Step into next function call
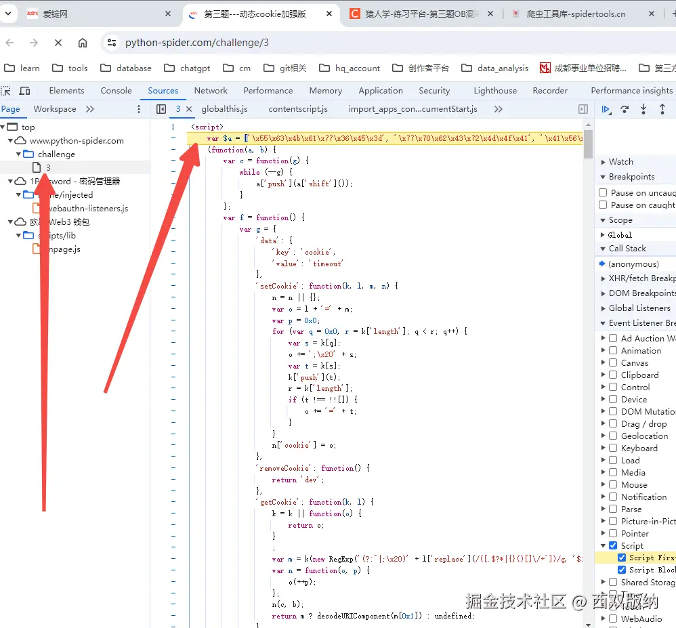Image resolution: width=676 pixels, height=628 pixels. tap(643, 109)
